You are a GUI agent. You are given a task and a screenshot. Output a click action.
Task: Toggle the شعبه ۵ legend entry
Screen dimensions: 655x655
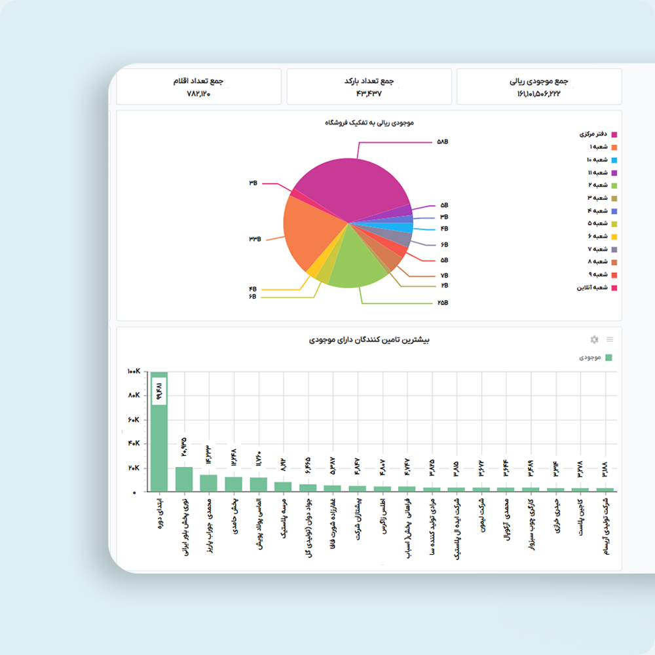coord(603,224)
